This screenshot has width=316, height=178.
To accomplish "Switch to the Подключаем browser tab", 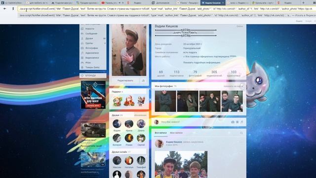I will tap(62, 3).
